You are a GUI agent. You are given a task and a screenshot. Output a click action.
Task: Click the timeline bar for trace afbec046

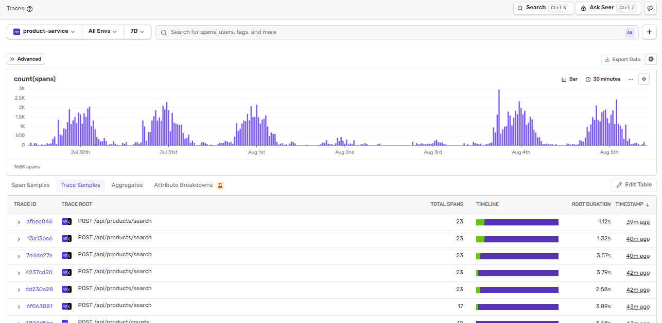pos(517,222)
